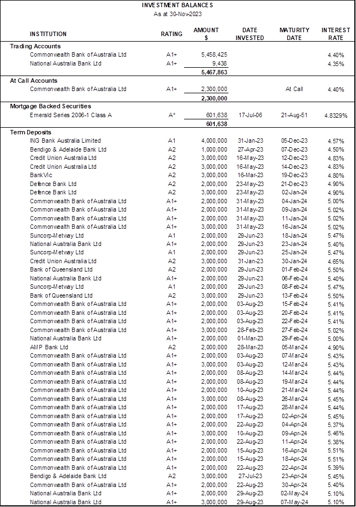Image resolution: width=356 pixels, height=507 pixels.
Task: Click the 5,458,425 trading account amount
Action: click(x=214, y=54)
